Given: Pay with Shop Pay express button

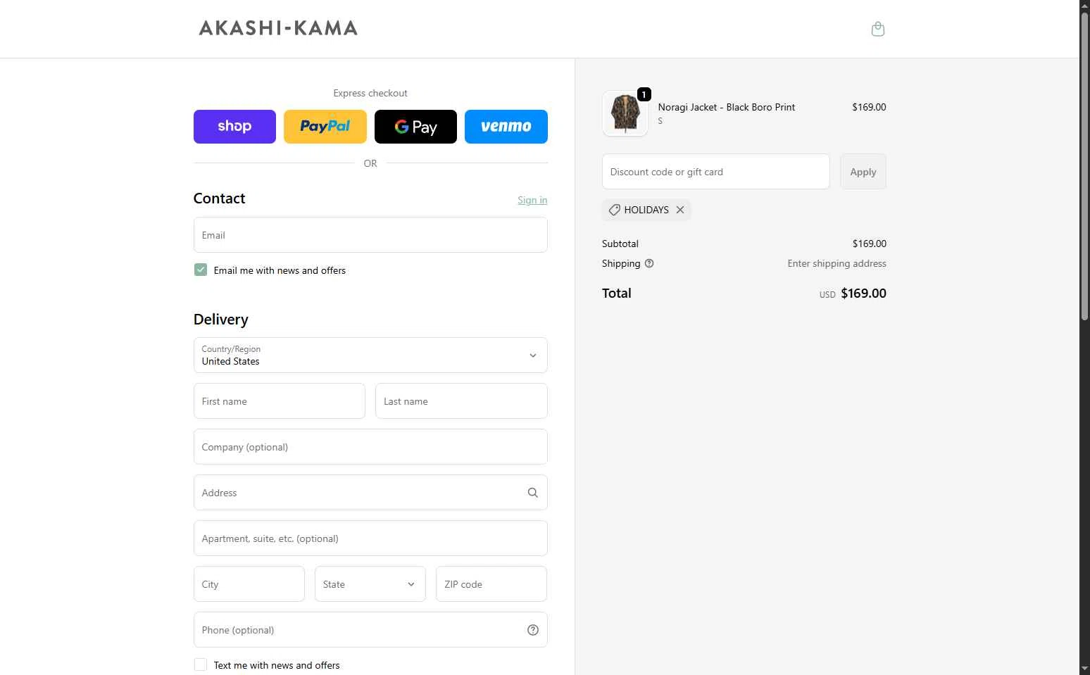Looking at the screenshot, I should (234, 127).
